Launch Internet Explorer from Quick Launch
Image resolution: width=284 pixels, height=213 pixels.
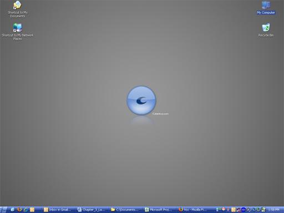26,210
